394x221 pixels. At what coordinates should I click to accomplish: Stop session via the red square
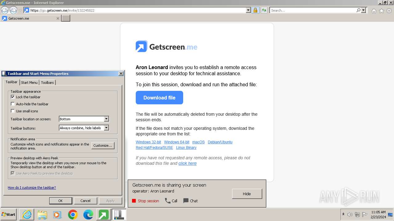[134, 201]
